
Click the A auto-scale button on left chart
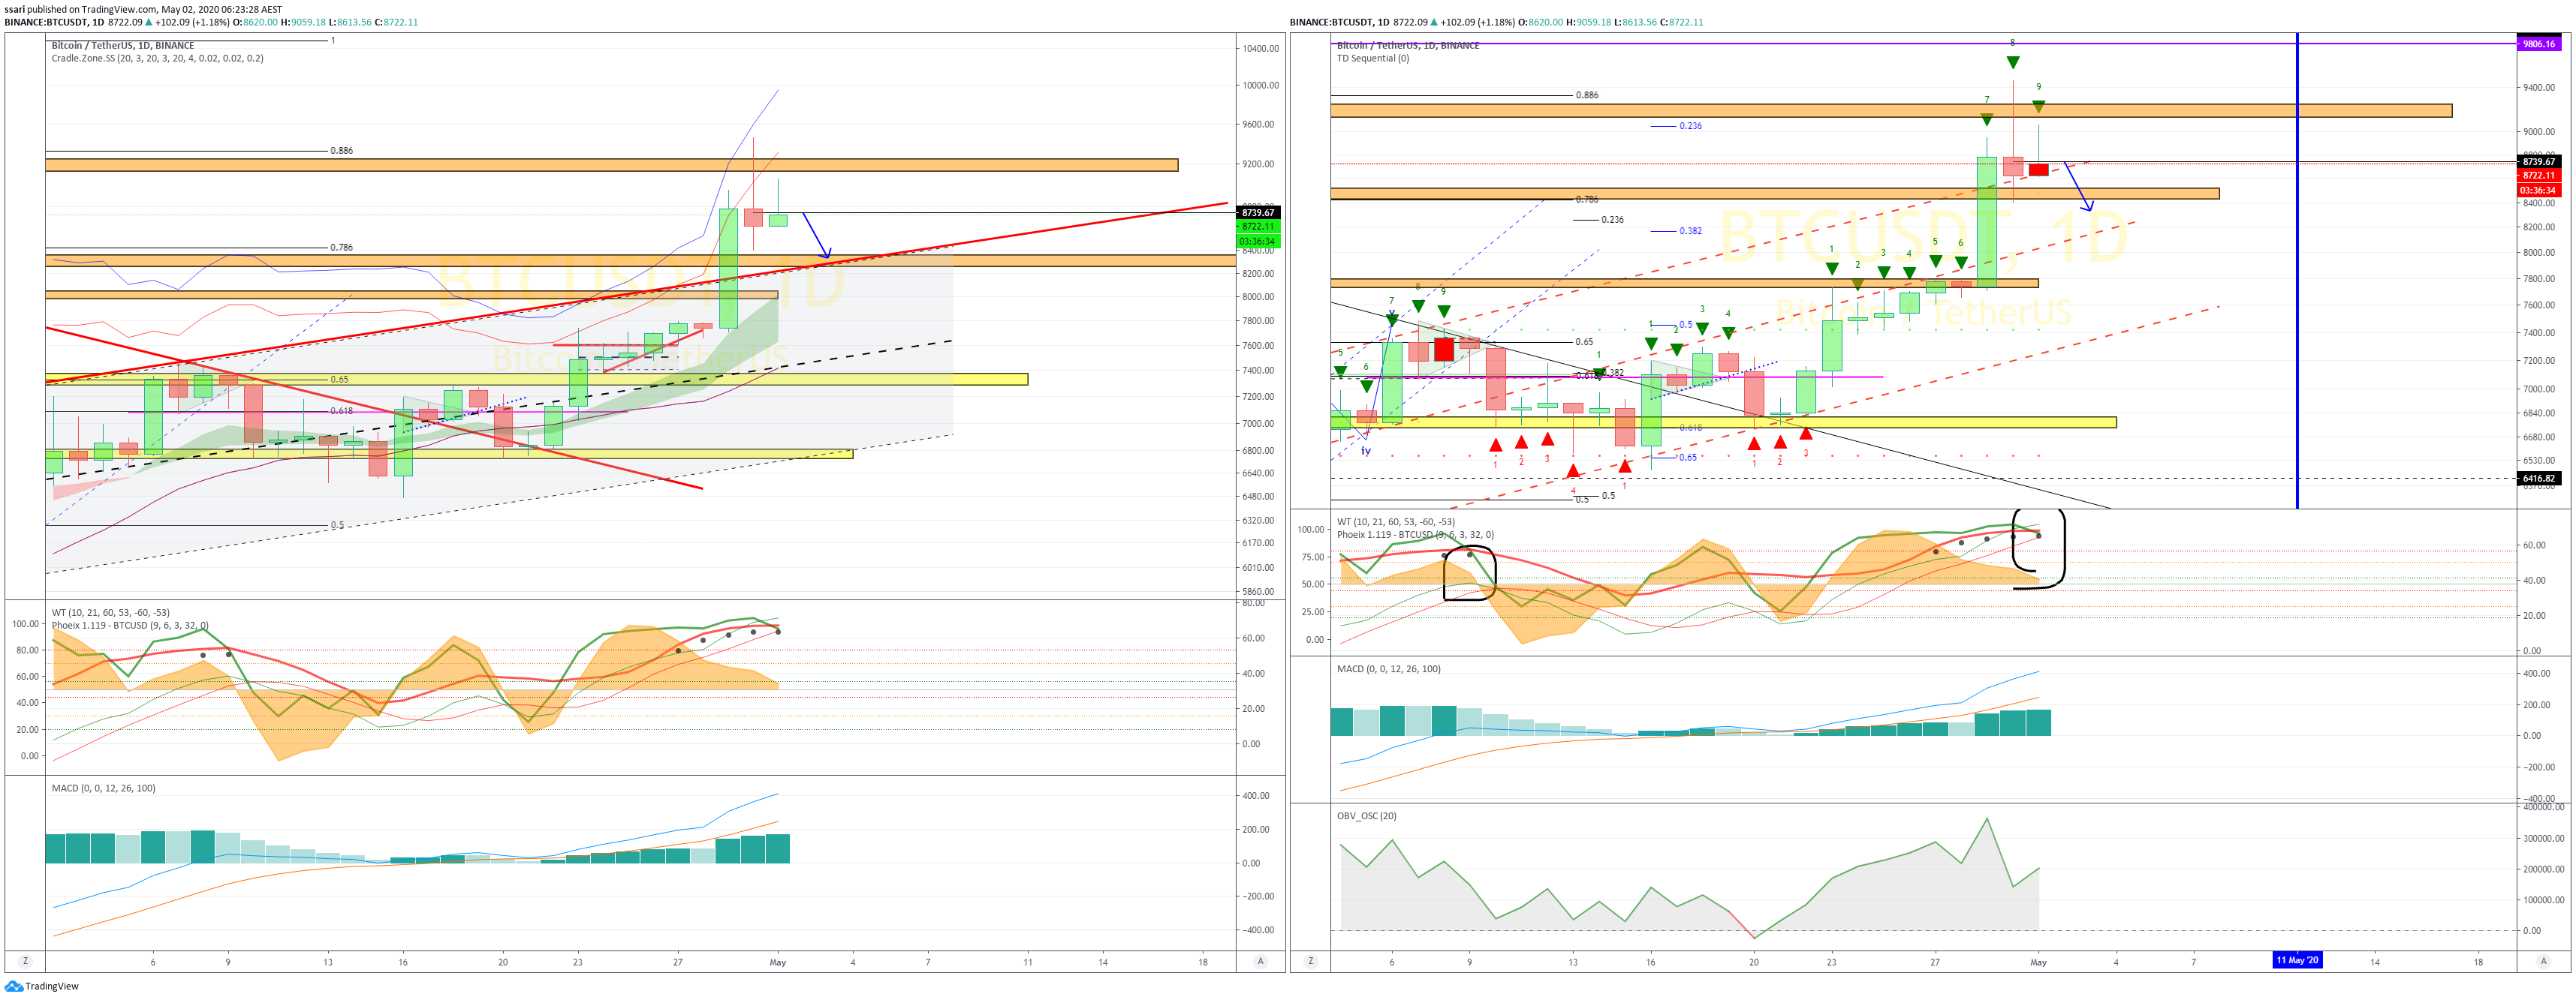tap(1260, 961)
